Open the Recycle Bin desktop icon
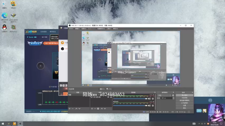Viewport: 225px width, 126px height. coord(4,4)
